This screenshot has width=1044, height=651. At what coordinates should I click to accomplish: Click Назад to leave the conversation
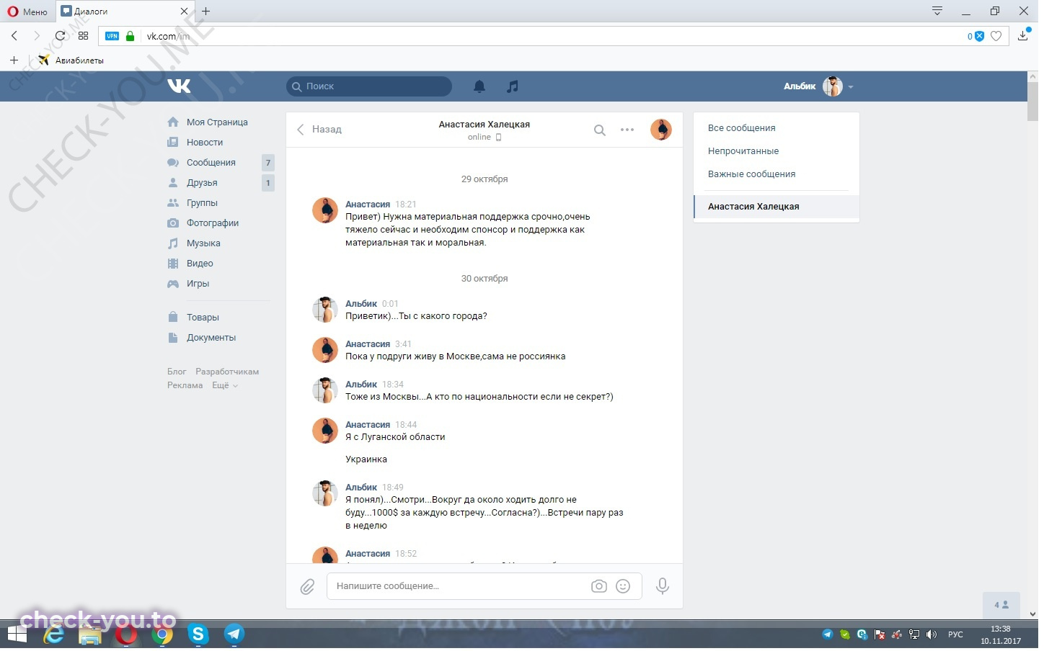coord(319,130)
